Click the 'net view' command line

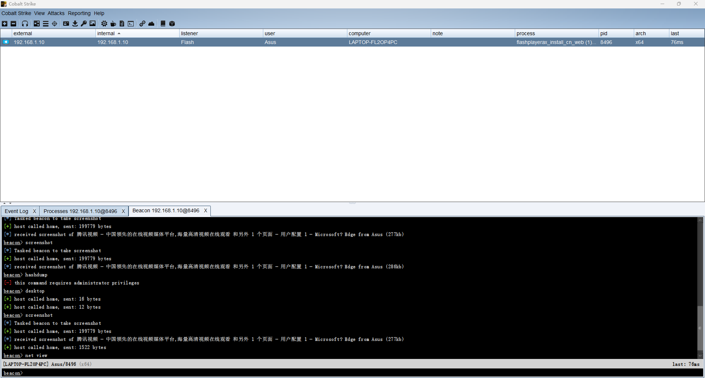click(26, 356)
